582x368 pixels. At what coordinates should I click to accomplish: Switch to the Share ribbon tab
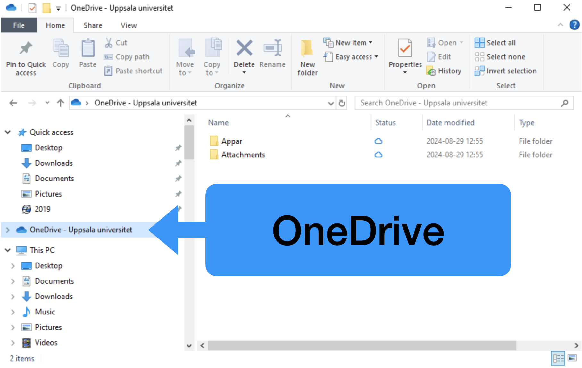(93, 25)
